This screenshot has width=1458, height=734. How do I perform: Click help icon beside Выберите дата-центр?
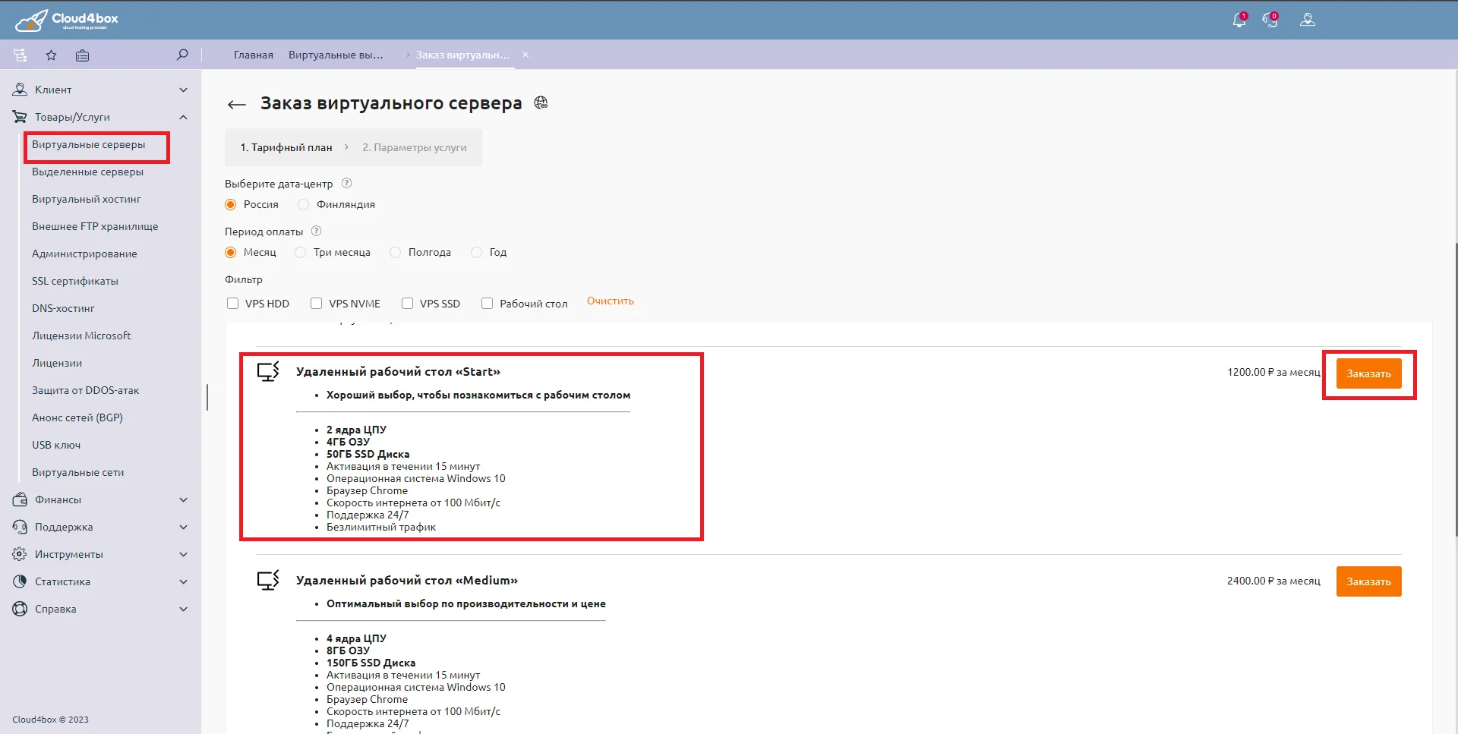(x=347, y=183)
